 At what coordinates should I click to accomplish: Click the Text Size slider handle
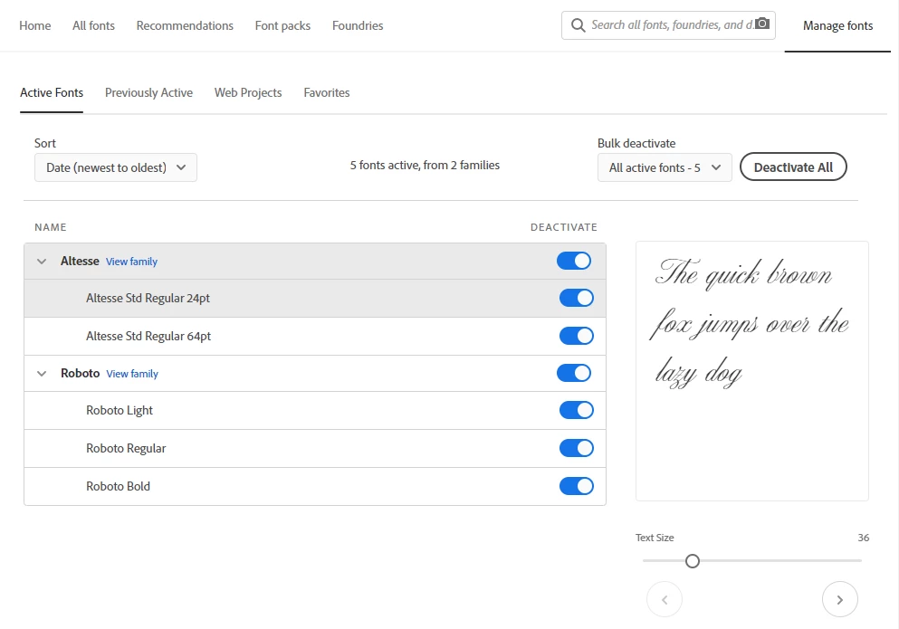pyautogui.click(x=692, y=561)
